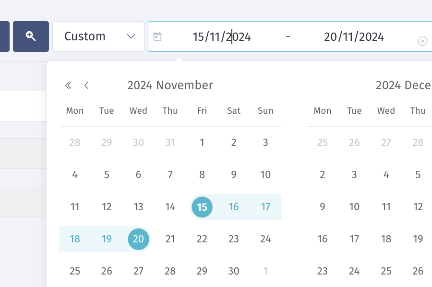Pick greyed-out 1 after November 30
This screenshot has height=287, width=432.
265,271
